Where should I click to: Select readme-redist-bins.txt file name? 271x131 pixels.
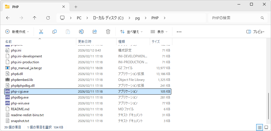27,115
